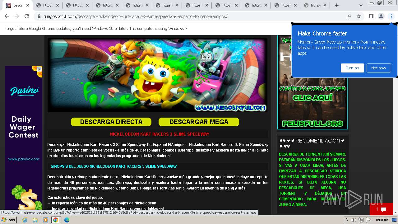The image size is (398, 224).
Task: Go back to the previous page
Action: tap(7, 16)
